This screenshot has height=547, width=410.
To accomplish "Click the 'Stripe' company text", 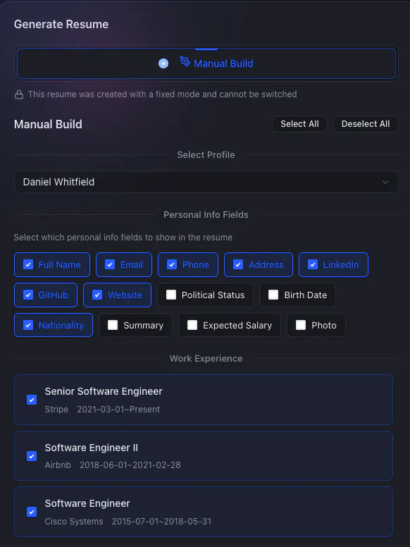I will tap(56, 410).
